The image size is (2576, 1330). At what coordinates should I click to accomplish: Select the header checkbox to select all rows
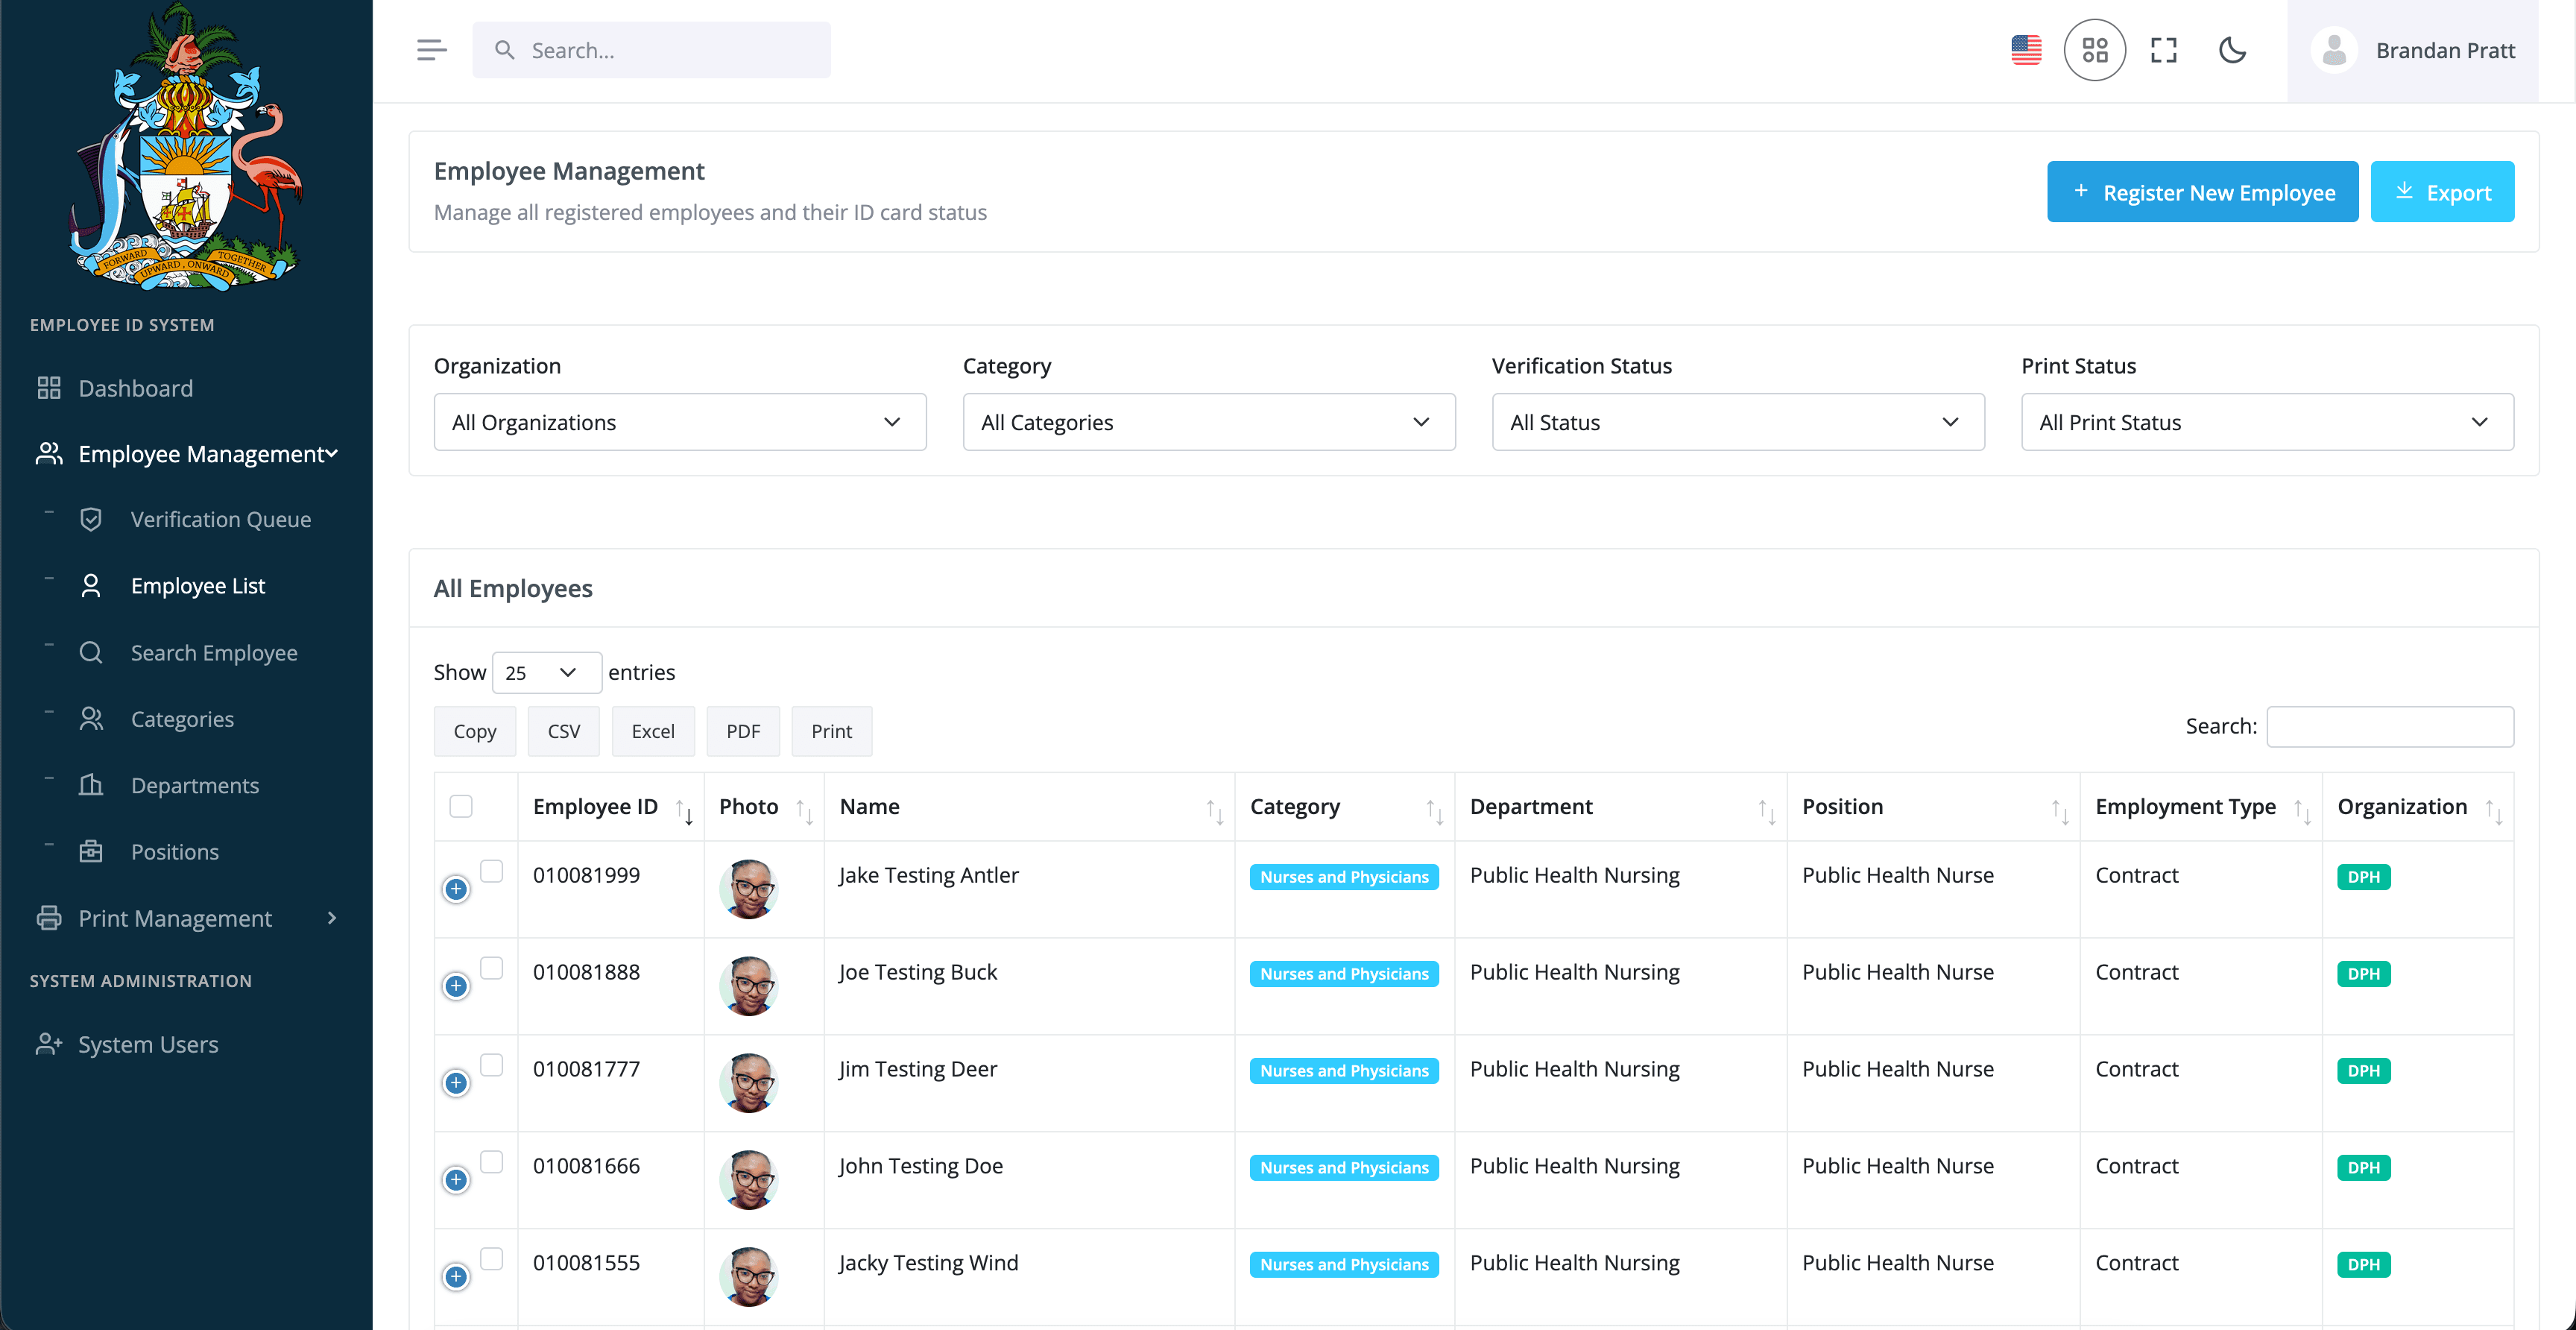[461, 806]
